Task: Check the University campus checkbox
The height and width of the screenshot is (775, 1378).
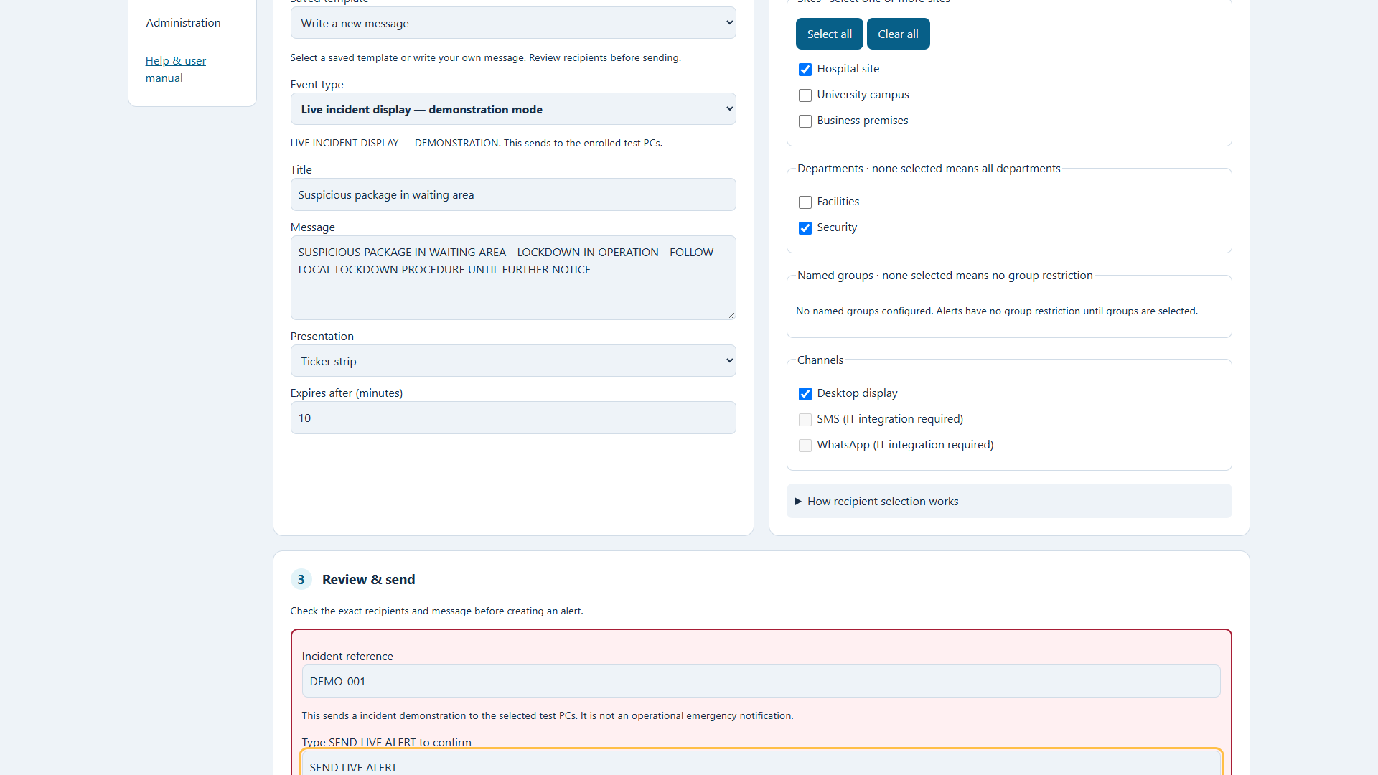Action: (x=805, y=95)
